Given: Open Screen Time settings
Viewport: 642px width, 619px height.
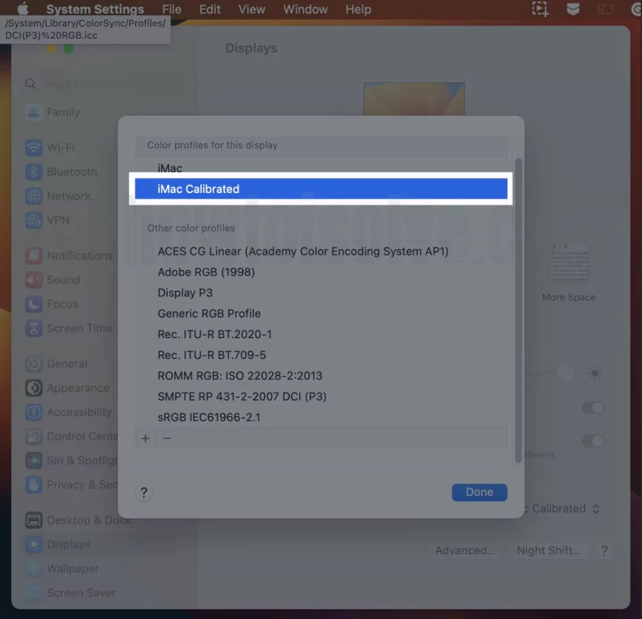Looking at the screenshot, I should pyautogui.click(x=79, y=328).
